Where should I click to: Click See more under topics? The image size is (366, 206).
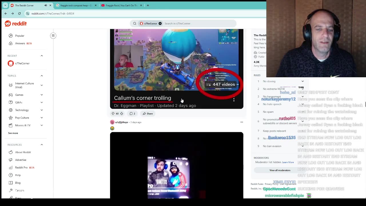point(13,133)
